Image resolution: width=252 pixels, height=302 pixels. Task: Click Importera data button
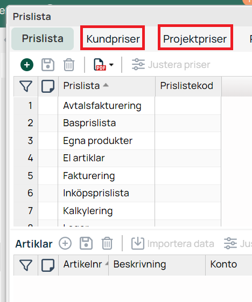pyautogui.click(x=173, y=243)
